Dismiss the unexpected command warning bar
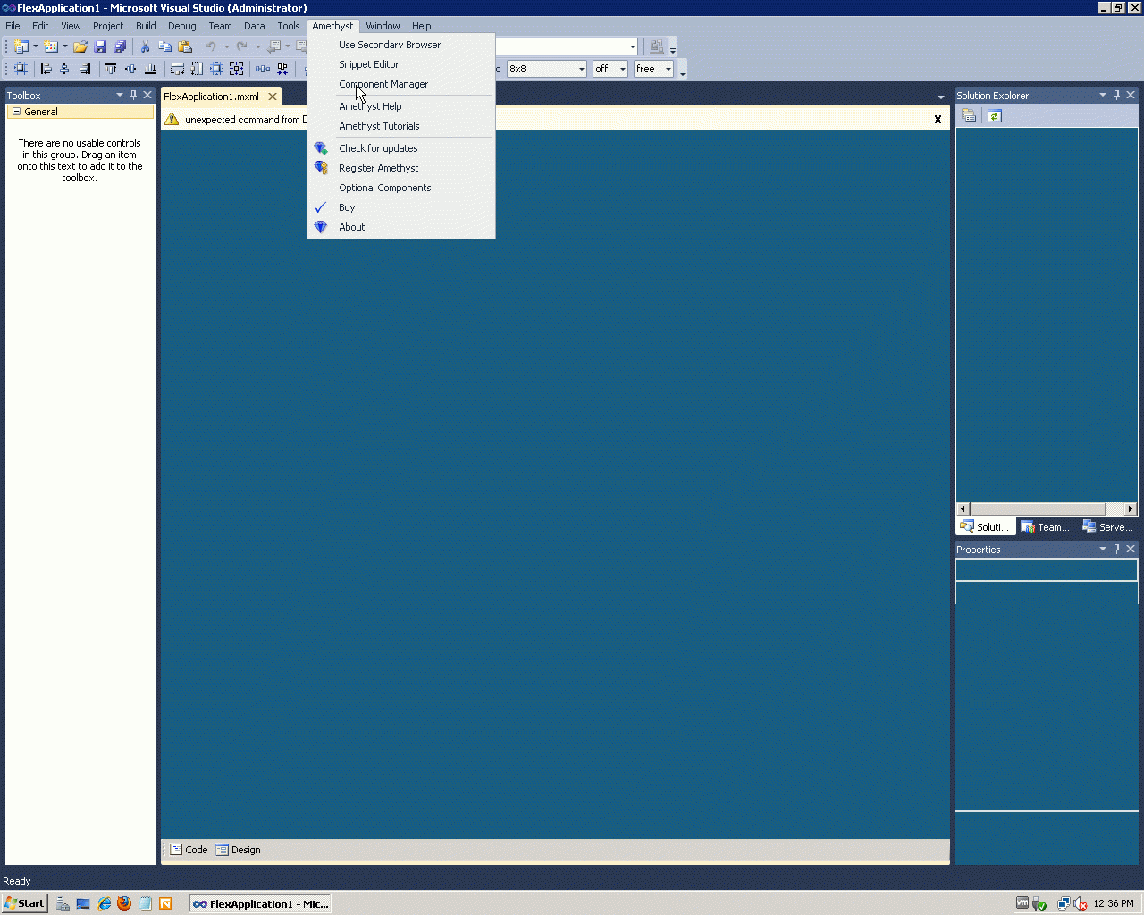Image resolution: width=1144 pixels, height=915 pixels. coord(938,119)
